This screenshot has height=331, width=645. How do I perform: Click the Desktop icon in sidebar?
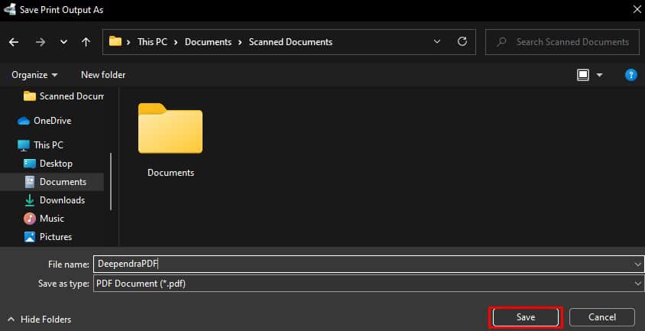[30, 164]
